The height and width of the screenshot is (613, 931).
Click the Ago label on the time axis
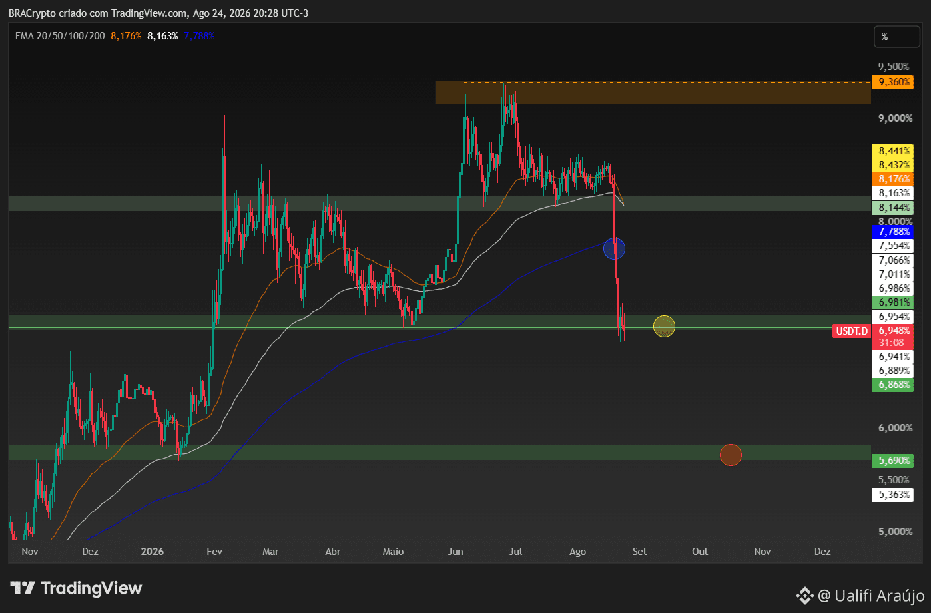[578, 552]
